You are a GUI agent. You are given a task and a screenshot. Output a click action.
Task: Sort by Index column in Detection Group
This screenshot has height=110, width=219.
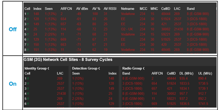pyautogui.click(x=113, y=73)
